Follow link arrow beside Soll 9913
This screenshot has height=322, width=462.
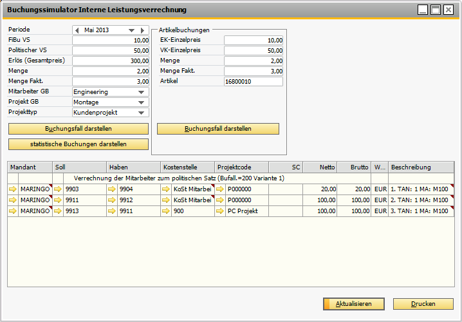click(x=58, y=211)
